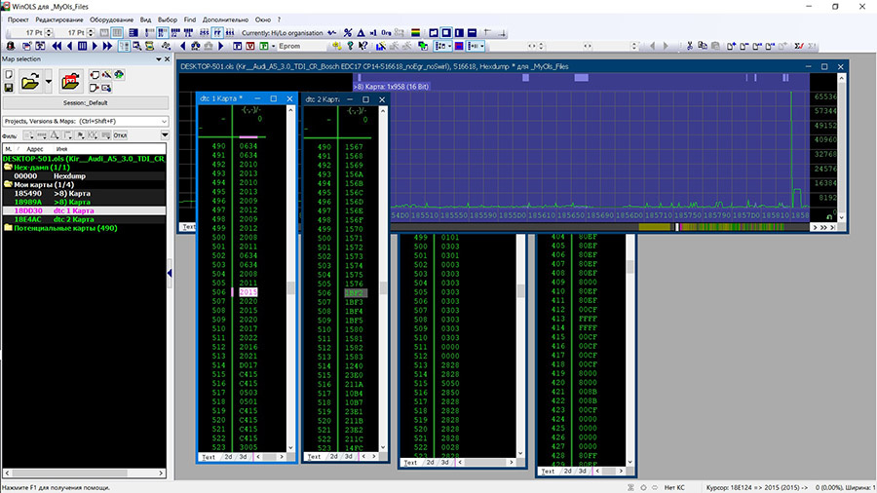Viewport: 877px width, 493px height.
Task: Toggle the Откл filter button
Action: tap(120, 135)
